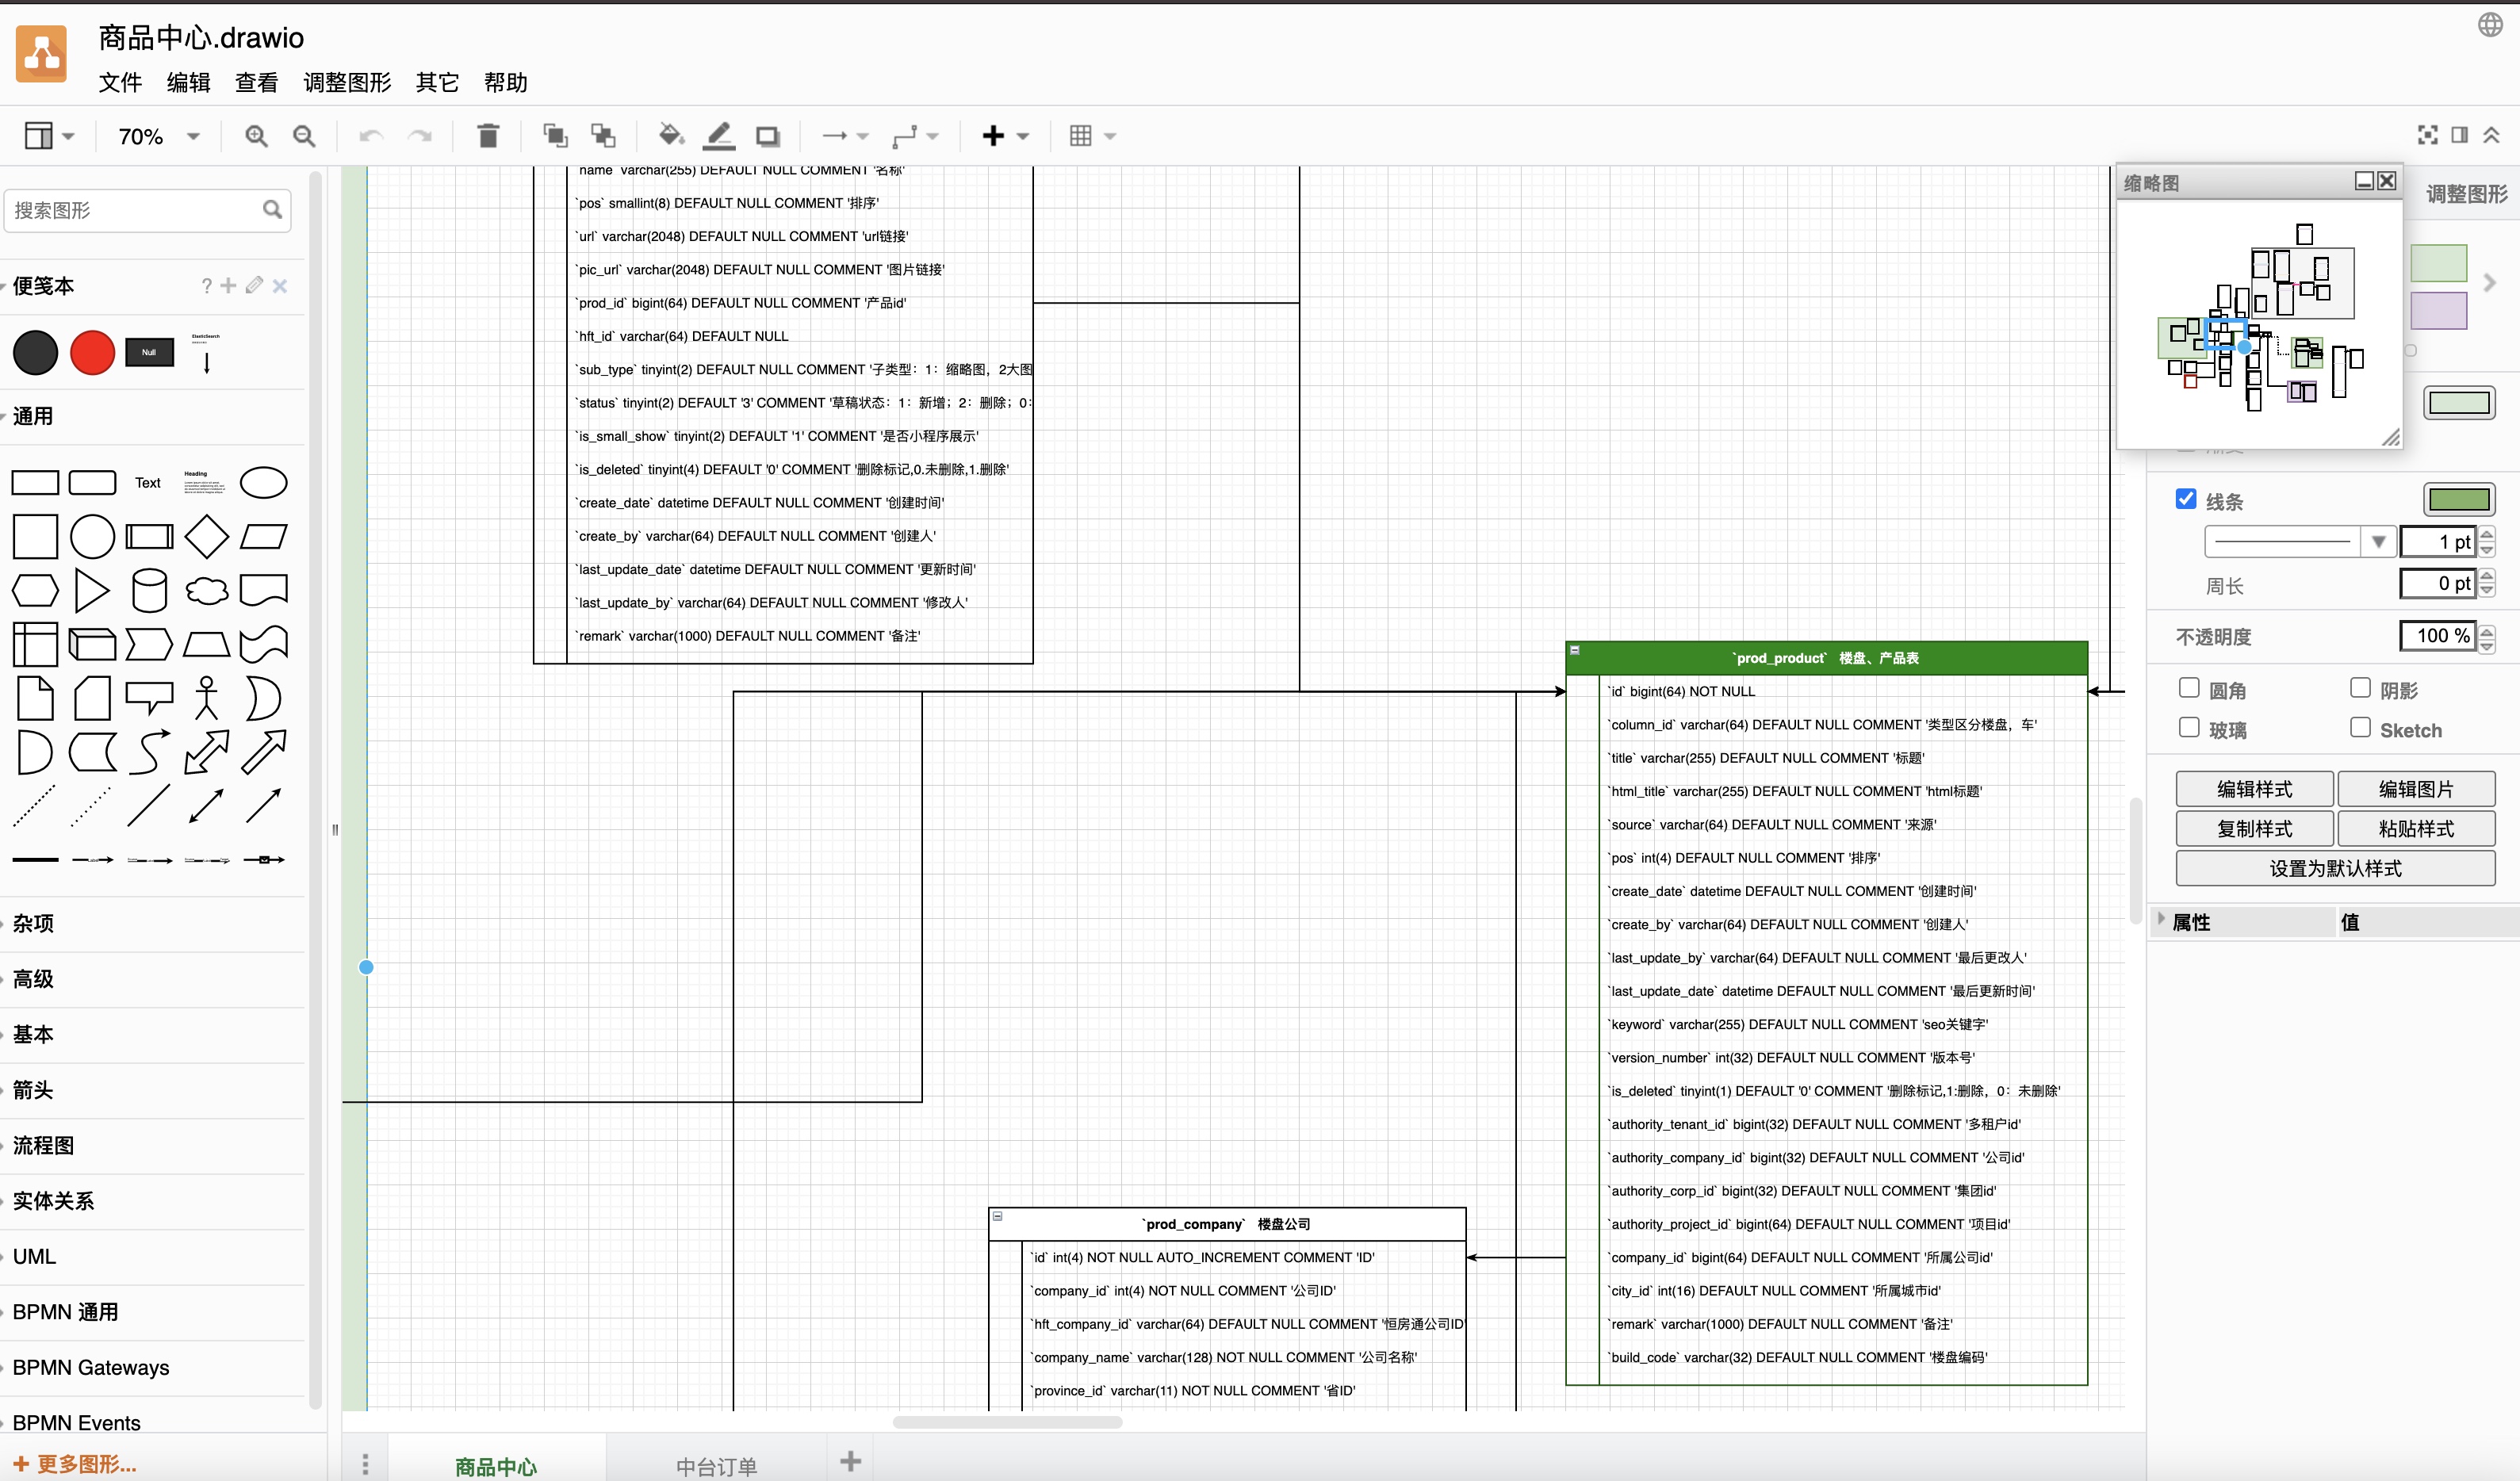Open the view layout dropdown in toolbar

click(49, 136)
